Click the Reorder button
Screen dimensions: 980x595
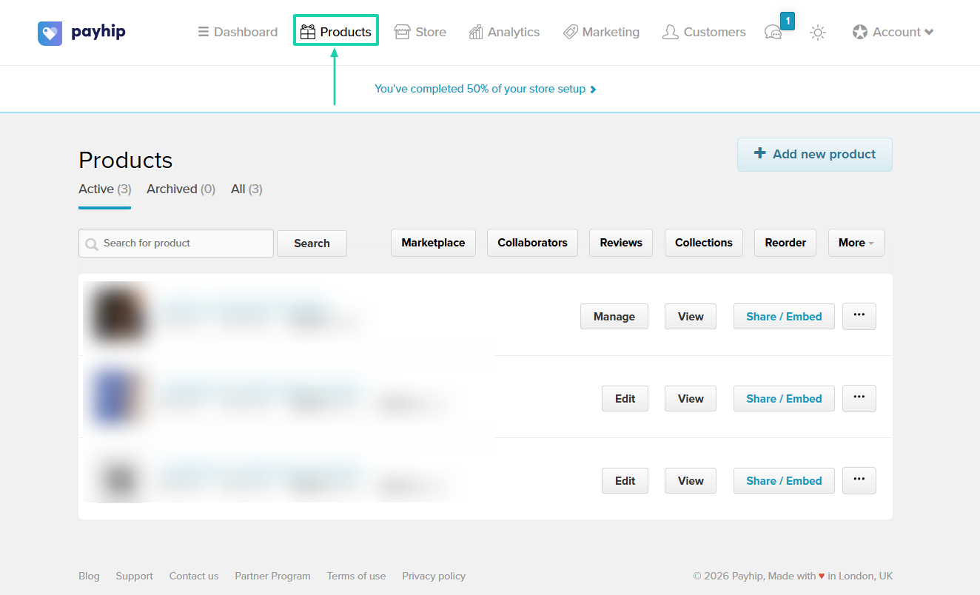[x=785, y=243]
